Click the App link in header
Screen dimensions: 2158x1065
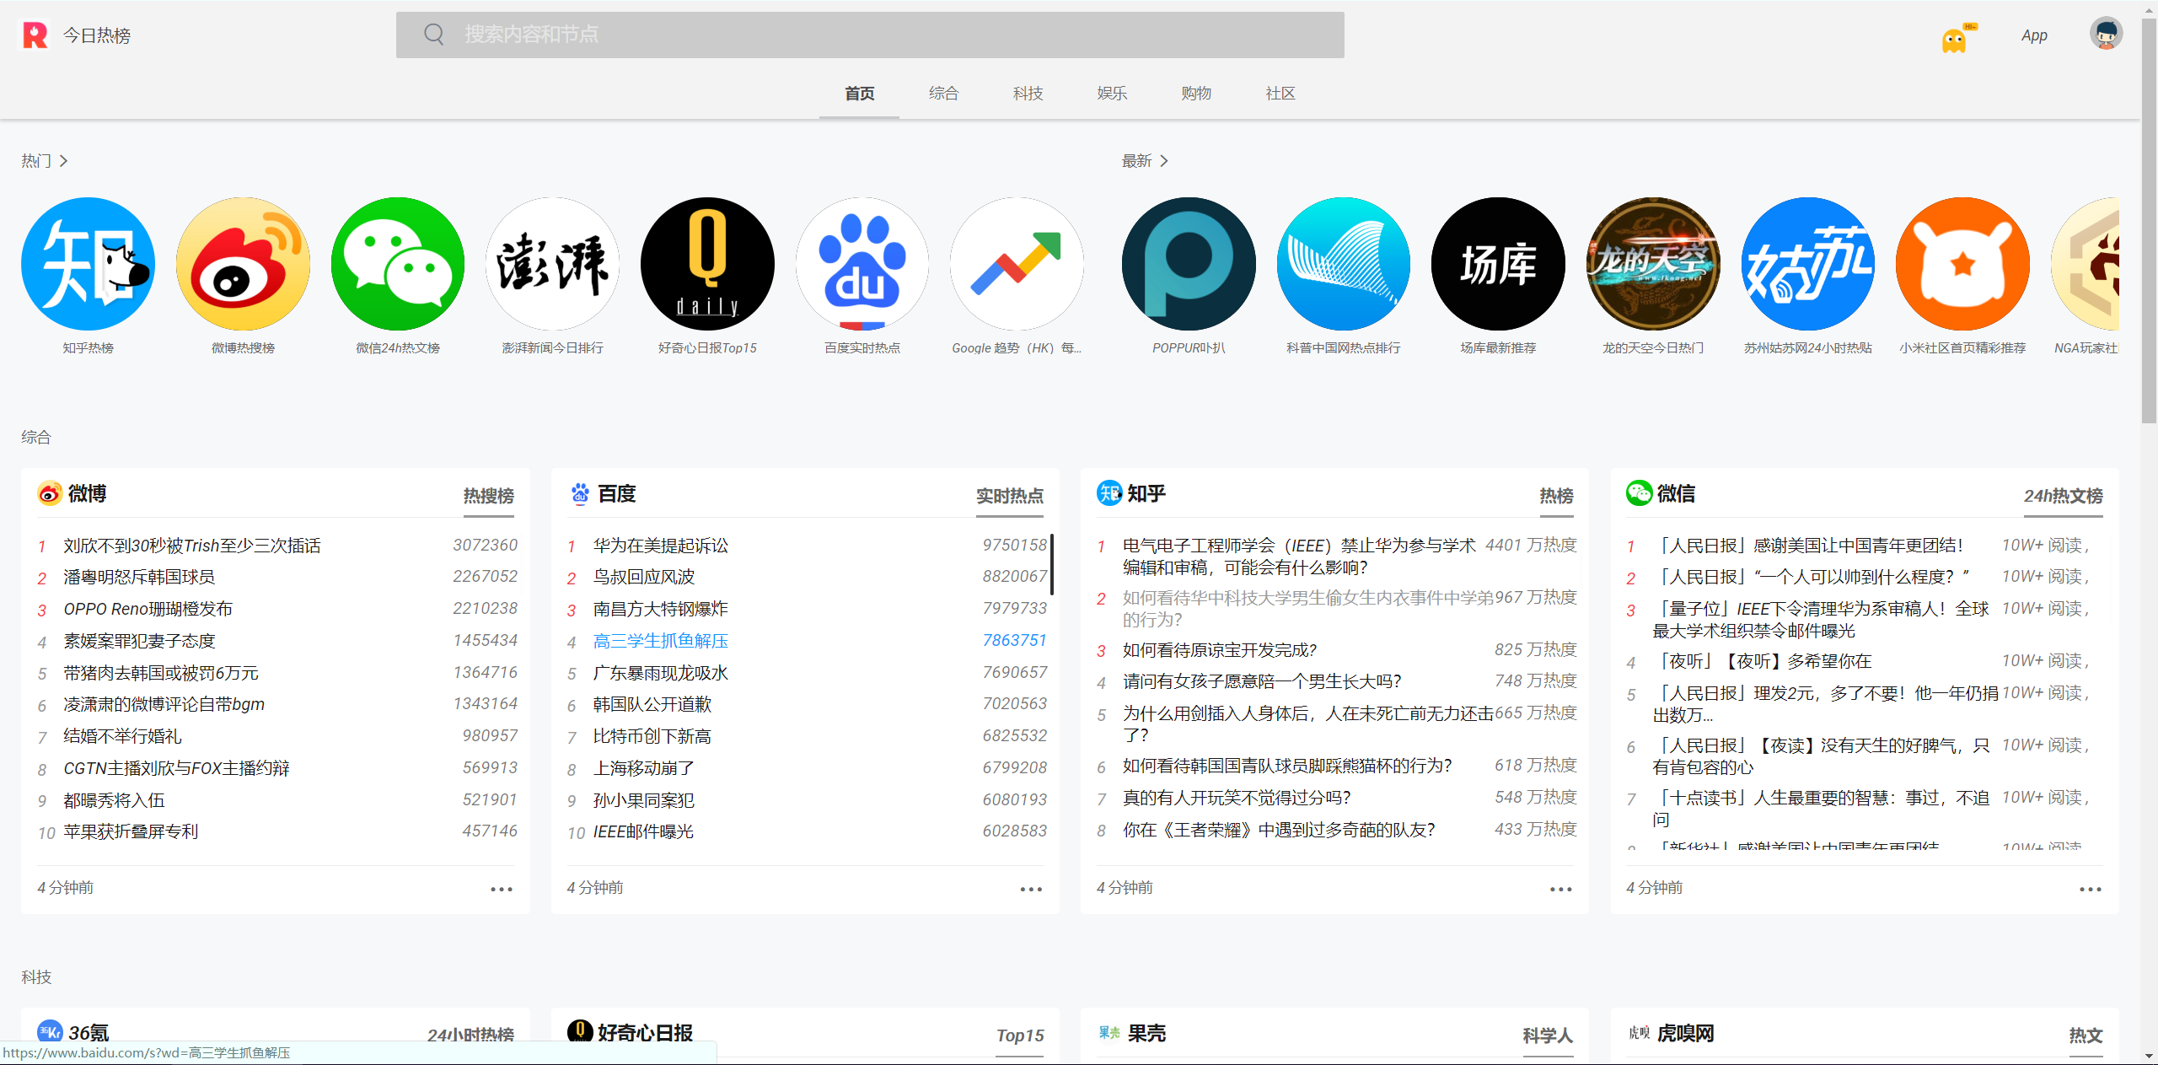[2033, 35]
